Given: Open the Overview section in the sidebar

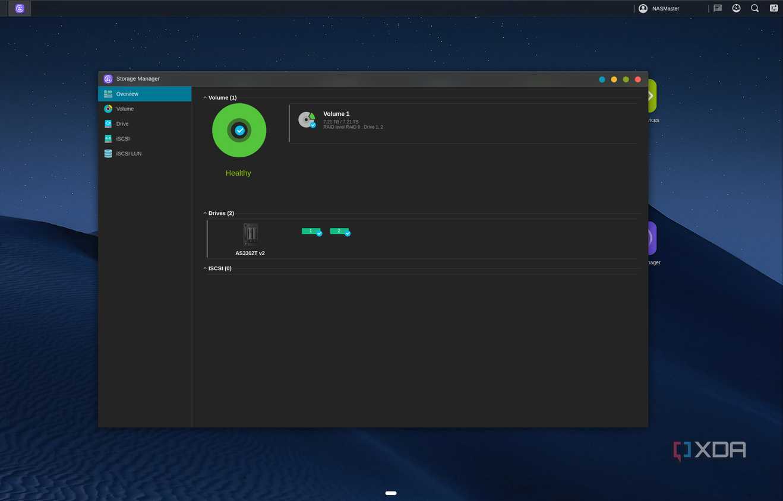Looking at the screenshot, I should [144, 94].
